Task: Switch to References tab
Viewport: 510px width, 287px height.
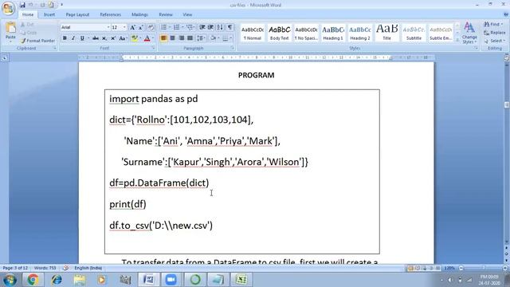Action: point(110,14)
